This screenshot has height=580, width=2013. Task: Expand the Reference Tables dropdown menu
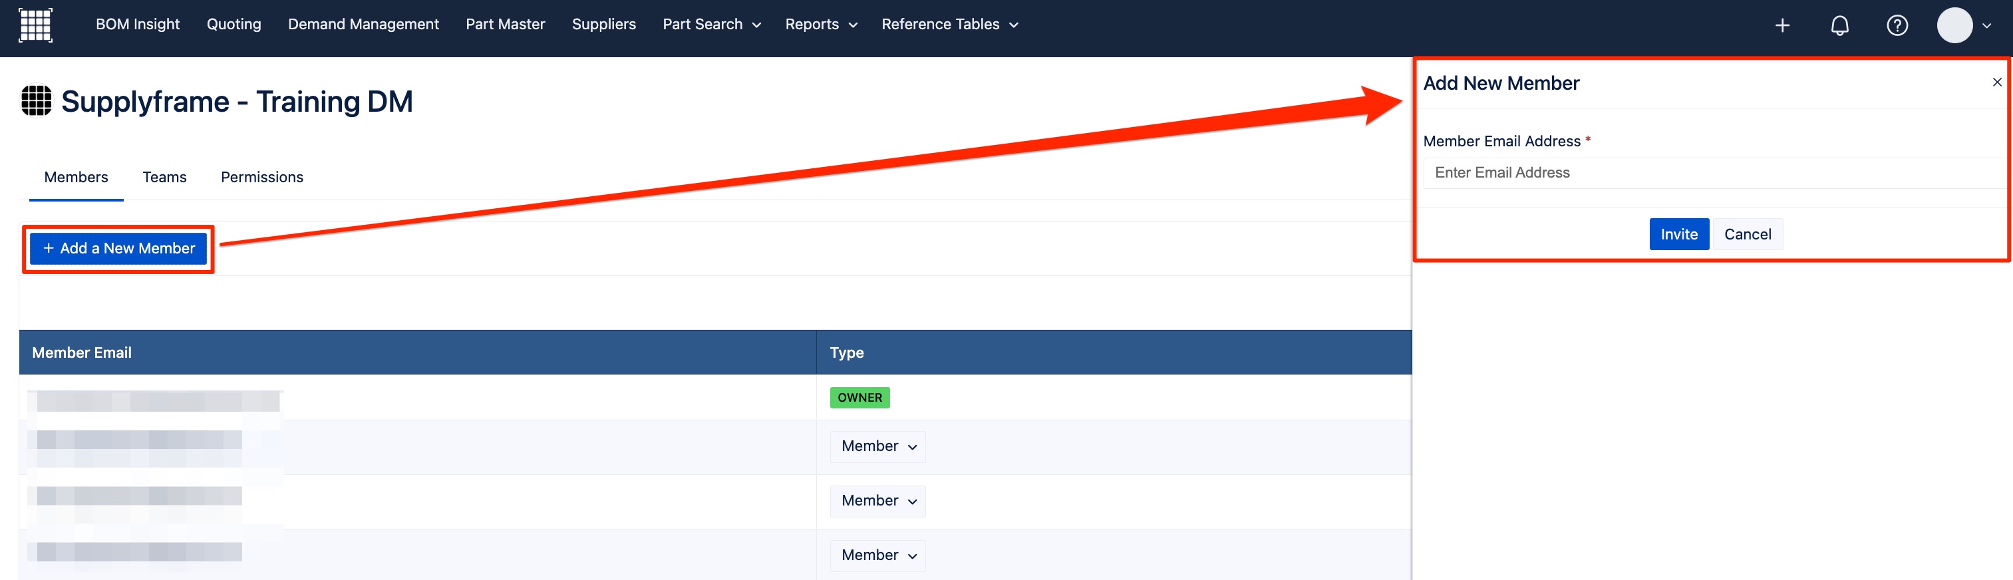coord(950,24)
